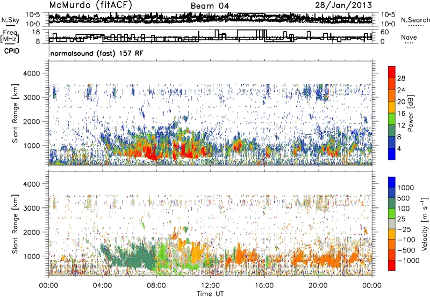
Task: Click the '20:00' time axis tick
Action: point(318,286)
